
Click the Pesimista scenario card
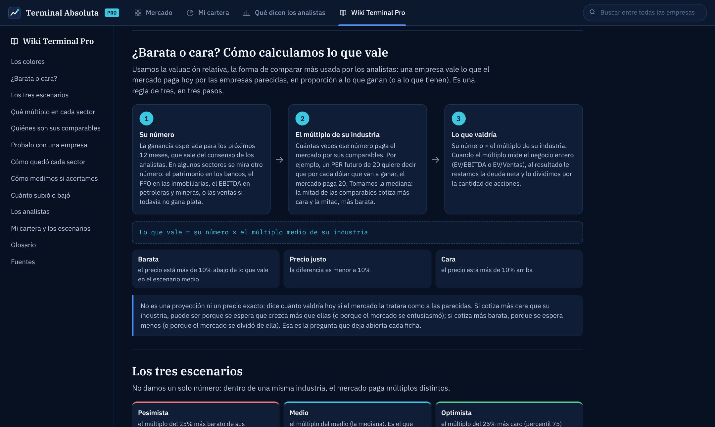coord(206,414)
